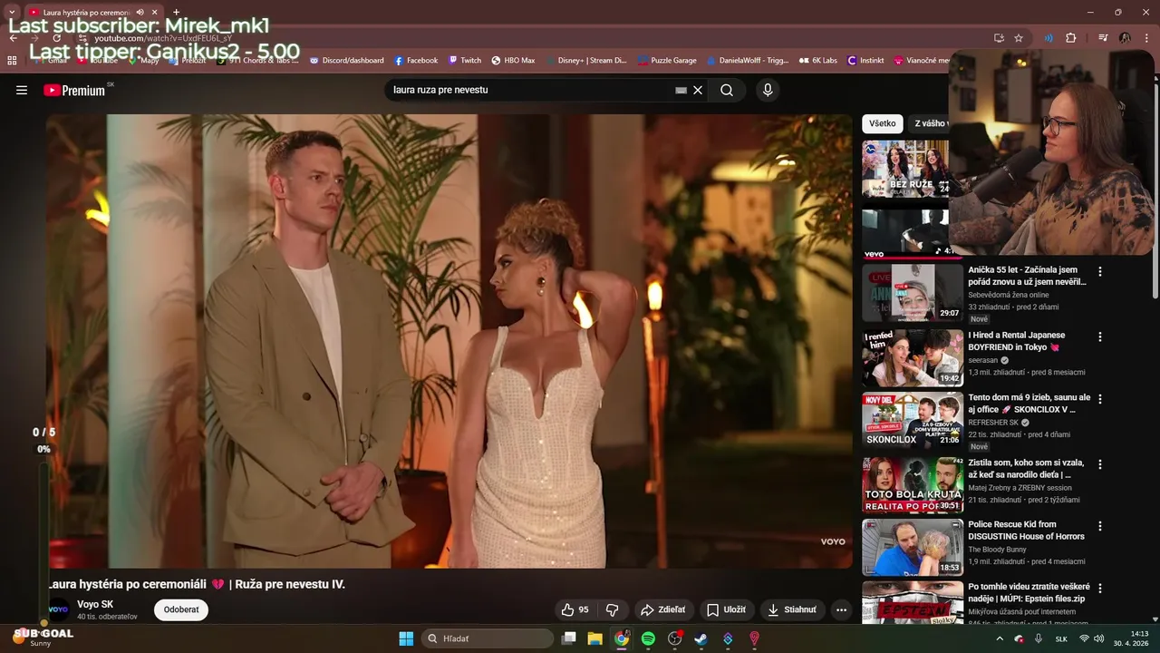Open the YouTube guide hamburger menu
The image size is (1160, 653).
tap(22, 90)
